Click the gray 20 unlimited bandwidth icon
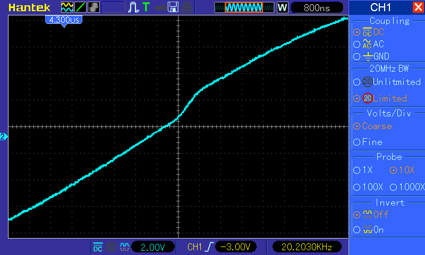 368,82
